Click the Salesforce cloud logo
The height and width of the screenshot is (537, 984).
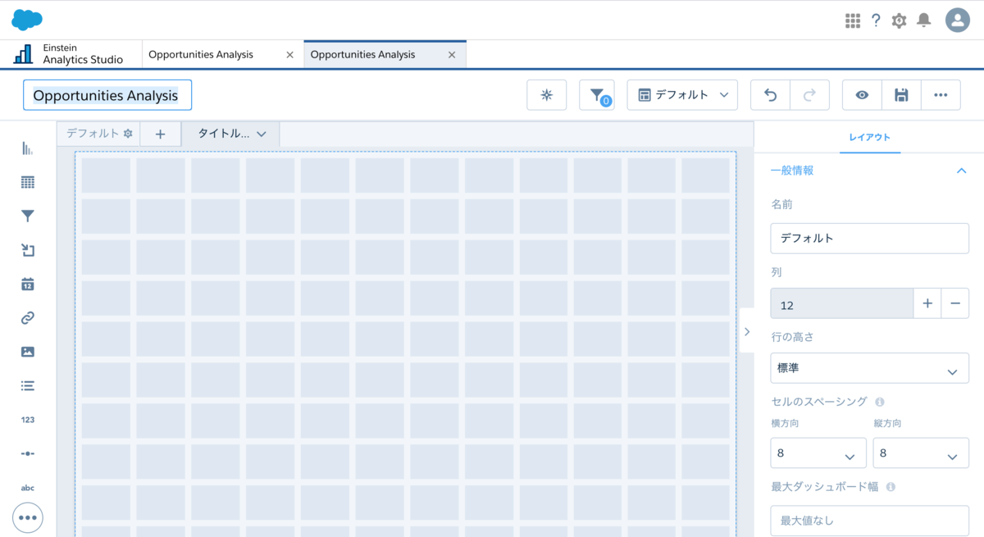tap(27, 20)
